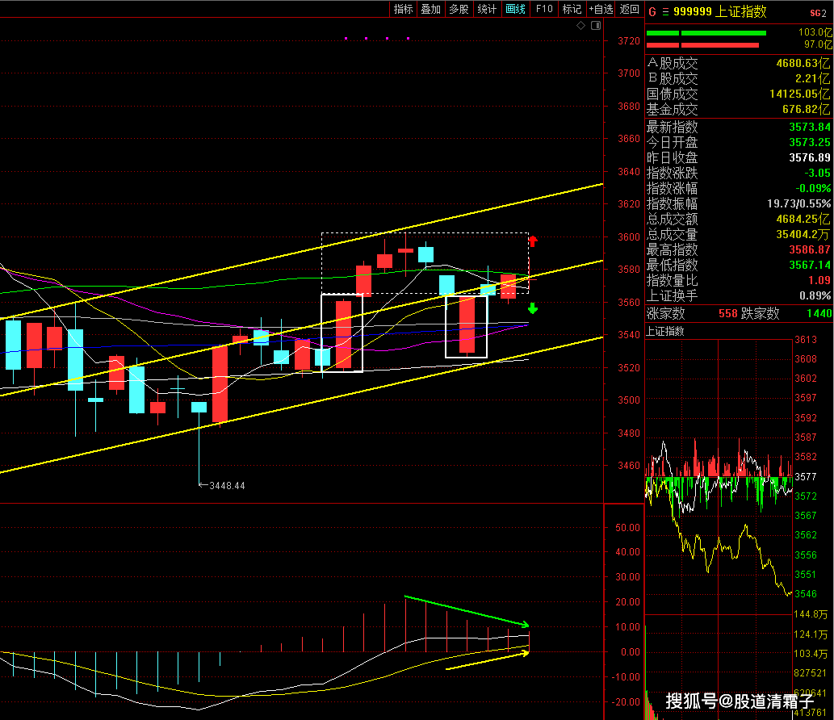Viewport: 834px width, 720px height.
Task: Click the green menu icon next to 999999
Action: click(x=665, y=11)
